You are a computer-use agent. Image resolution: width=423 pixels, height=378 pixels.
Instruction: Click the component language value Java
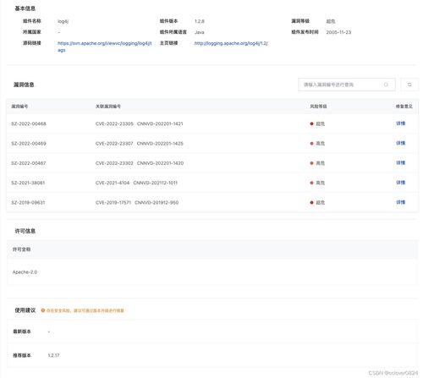tap(199, 32)
